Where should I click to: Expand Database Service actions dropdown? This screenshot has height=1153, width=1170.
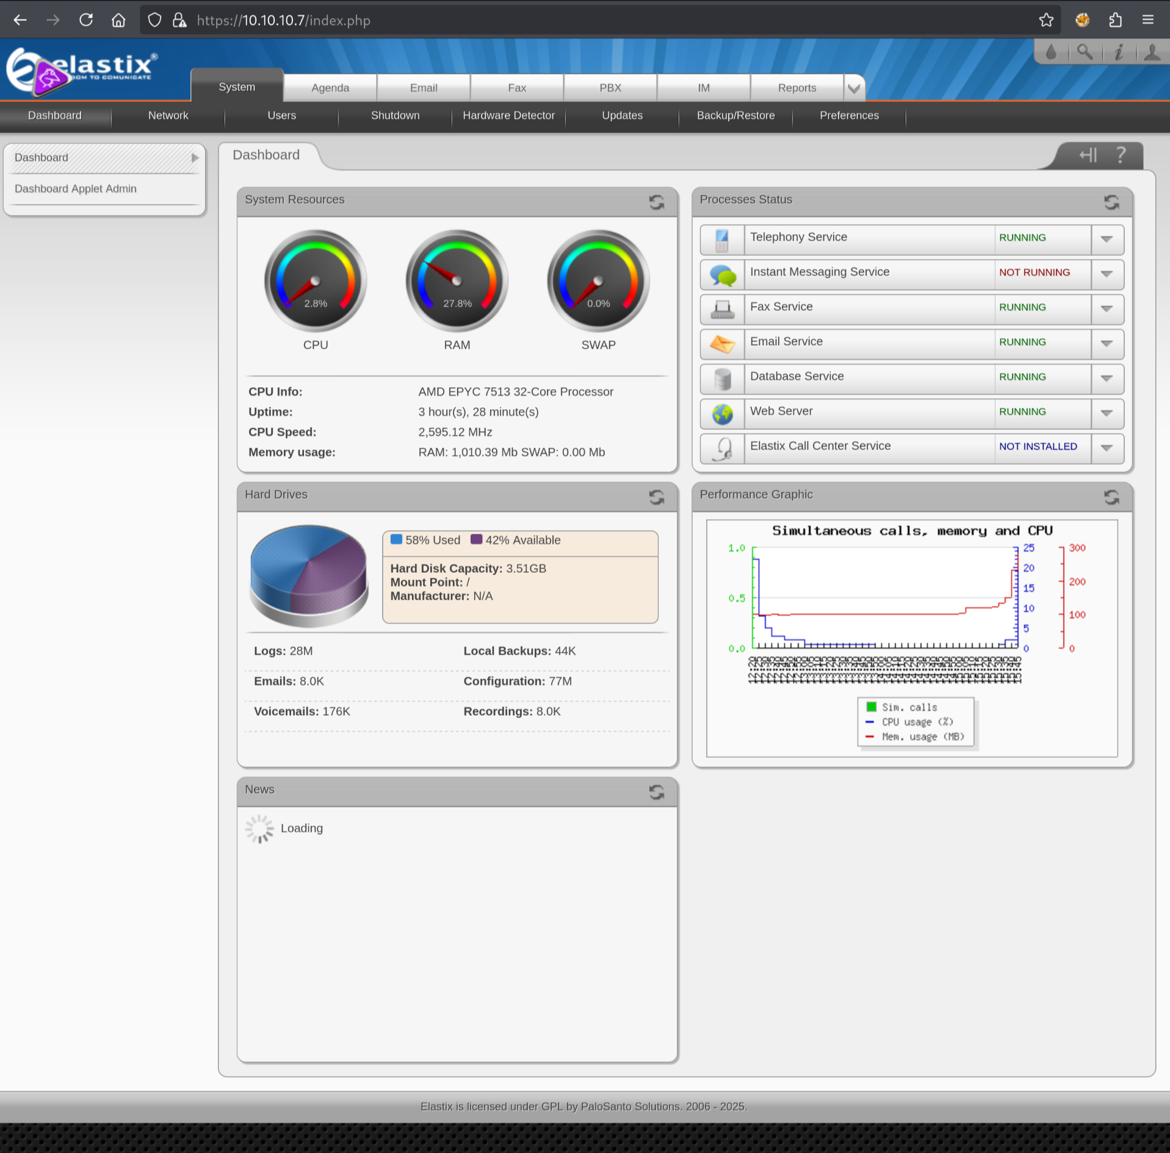(x=1107, y=379)
